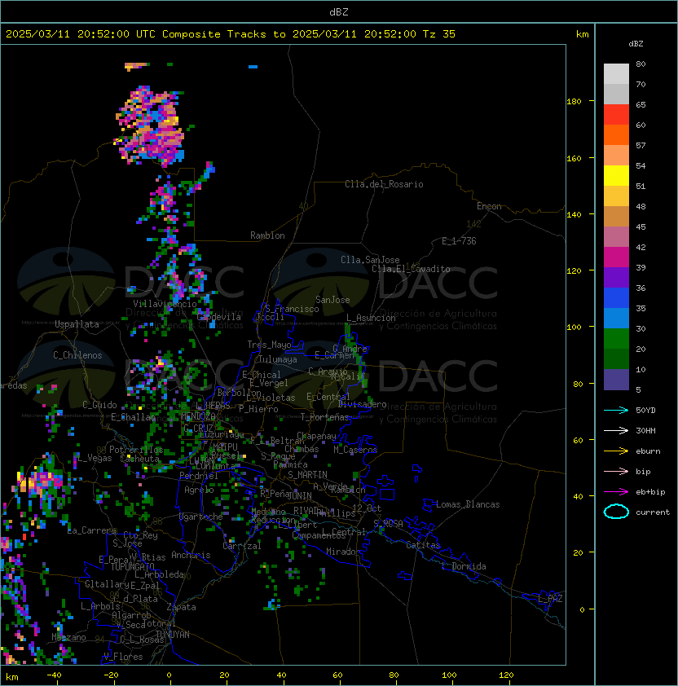Click the 'Clla.del_Rosario' map label
The height and width of the screenshot is (686, 678).
(384, 184)
